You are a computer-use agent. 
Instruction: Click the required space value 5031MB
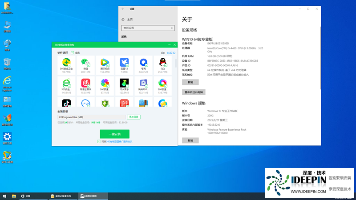[96, 123]
